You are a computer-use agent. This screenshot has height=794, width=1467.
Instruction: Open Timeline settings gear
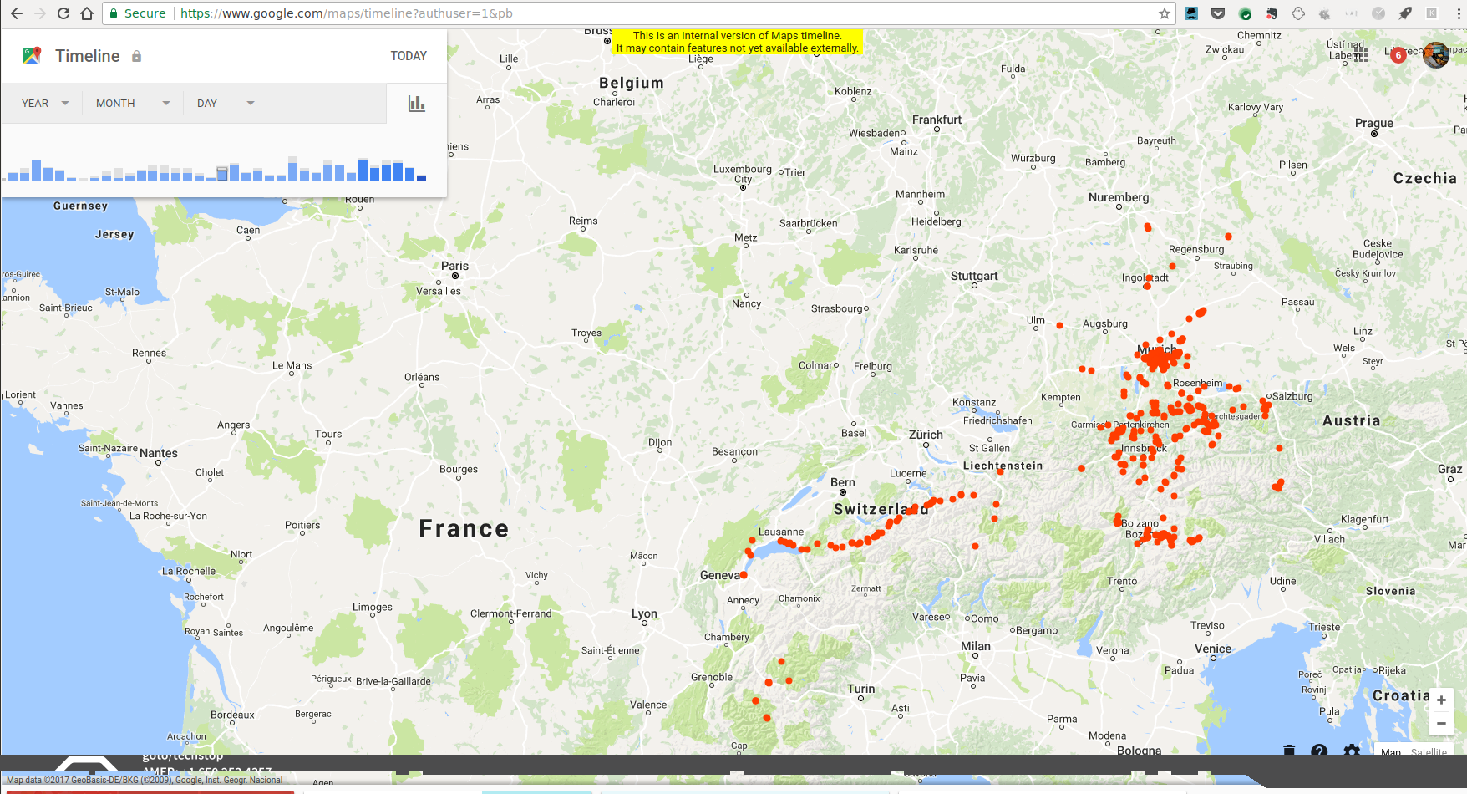click(1352, 750)
